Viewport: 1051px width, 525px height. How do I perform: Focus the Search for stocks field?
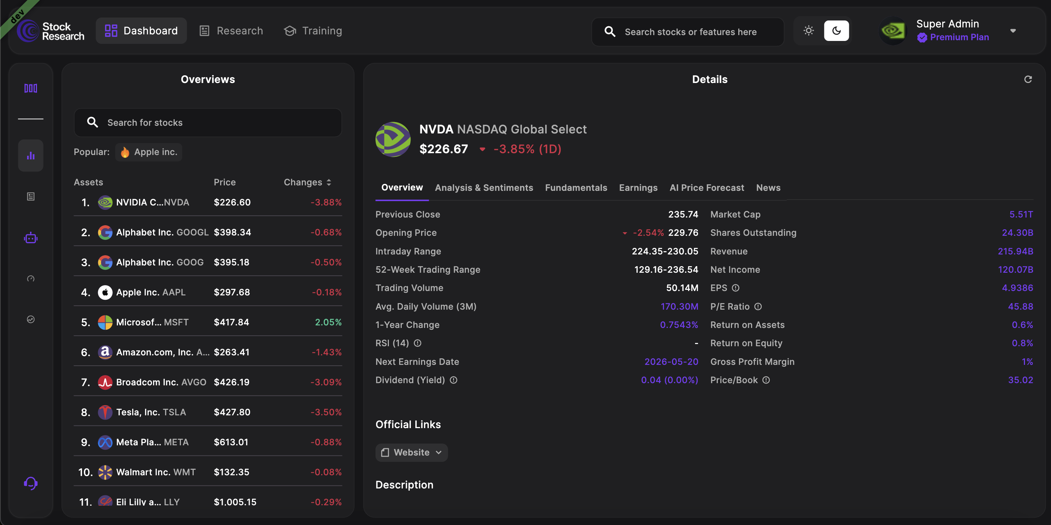click(x=208, y=122)
